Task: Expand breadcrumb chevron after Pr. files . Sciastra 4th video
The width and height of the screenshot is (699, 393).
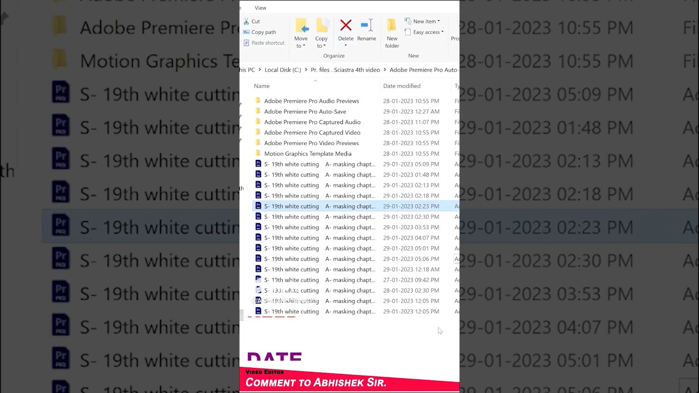Action: [385, 70]
